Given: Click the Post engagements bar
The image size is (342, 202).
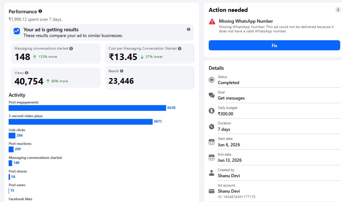Looking at the screenshot, I should (87, 108).
